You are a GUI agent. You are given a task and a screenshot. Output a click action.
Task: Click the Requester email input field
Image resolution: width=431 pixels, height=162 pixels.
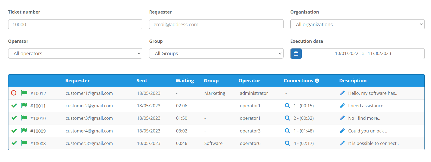(x=216, y=24)
